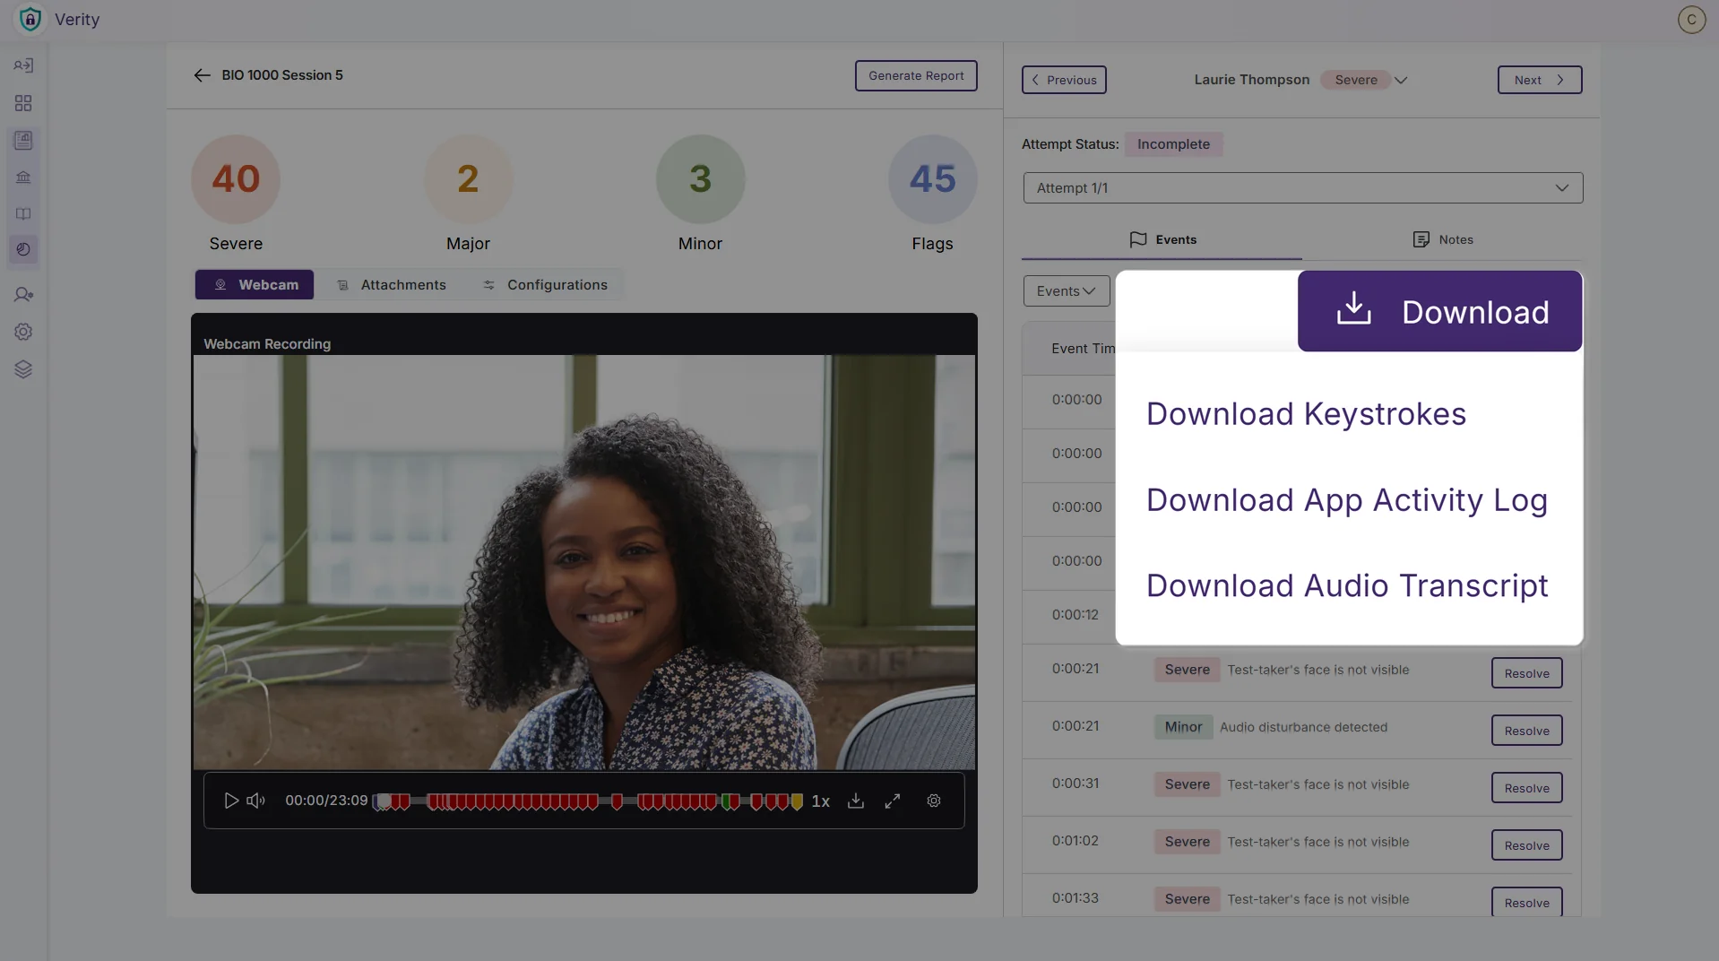Play the webcam recording
The image size is (1719, 961).
click(230, 801)
